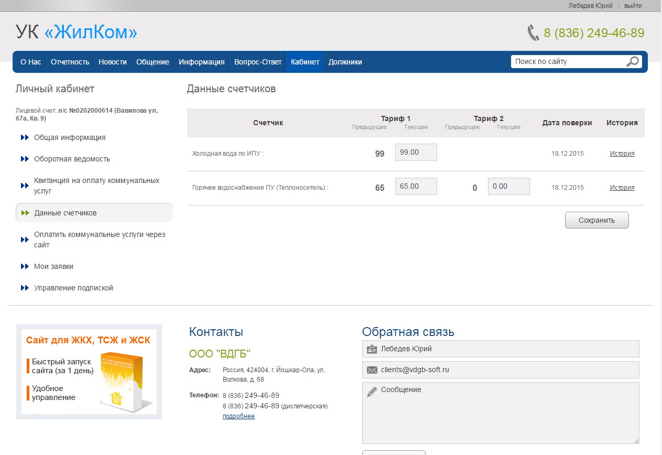Open Оборотная ведомость sidebar link
Image resolution: width=662 pixels, height=455 pixels.
pos(72,159)
